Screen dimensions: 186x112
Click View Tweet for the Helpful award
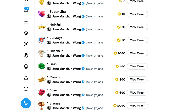coord(137,27)
